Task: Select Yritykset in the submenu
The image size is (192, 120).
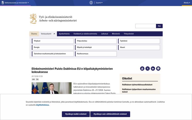Action: [x=53, y=41]
